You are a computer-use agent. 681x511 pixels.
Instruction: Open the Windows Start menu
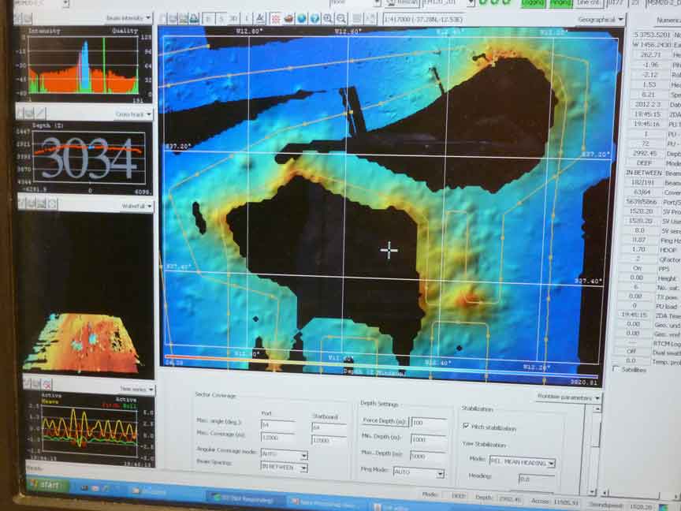pos(49,484)
